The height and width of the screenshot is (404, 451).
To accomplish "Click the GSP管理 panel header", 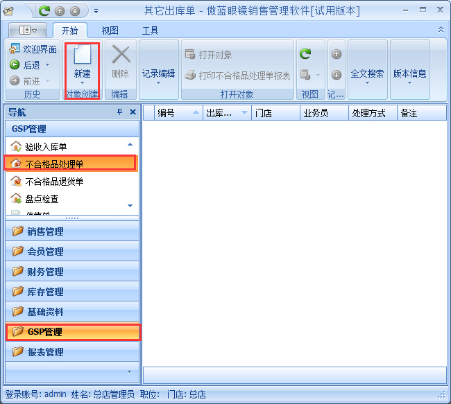I will click(x=72, y=129).
